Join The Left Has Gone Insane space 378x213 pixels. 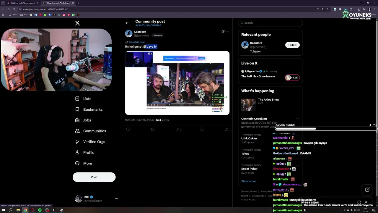tap(271, 74)
